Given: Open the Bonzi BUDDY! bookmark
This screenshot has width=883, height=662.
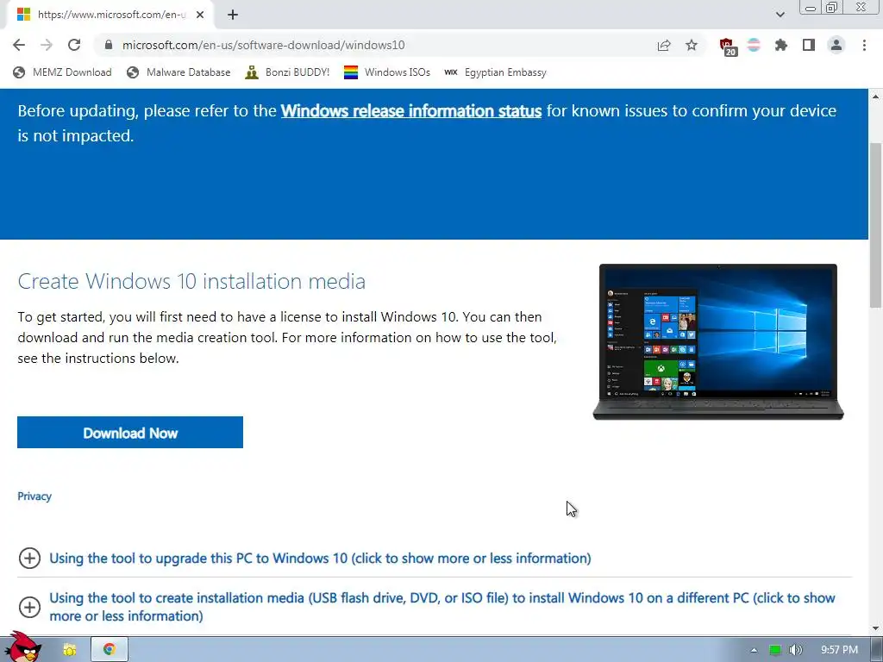Looking at the screenshot, I should pos(287,72).
